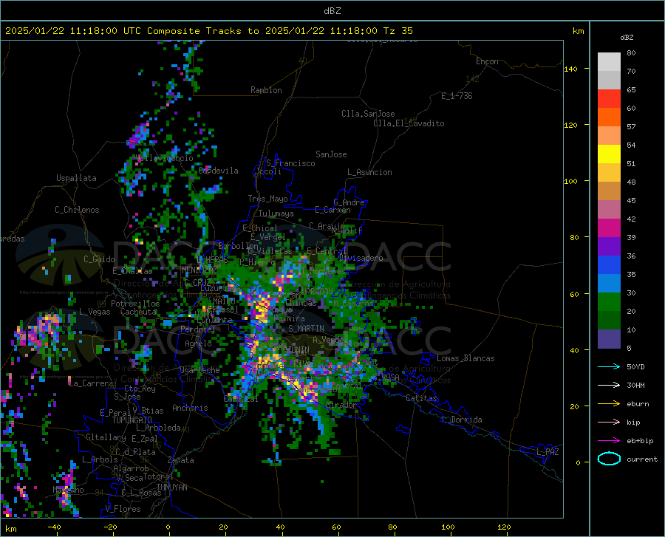Click the dBZ heading above color scale
Screen dimensions: 665x537
627,37
